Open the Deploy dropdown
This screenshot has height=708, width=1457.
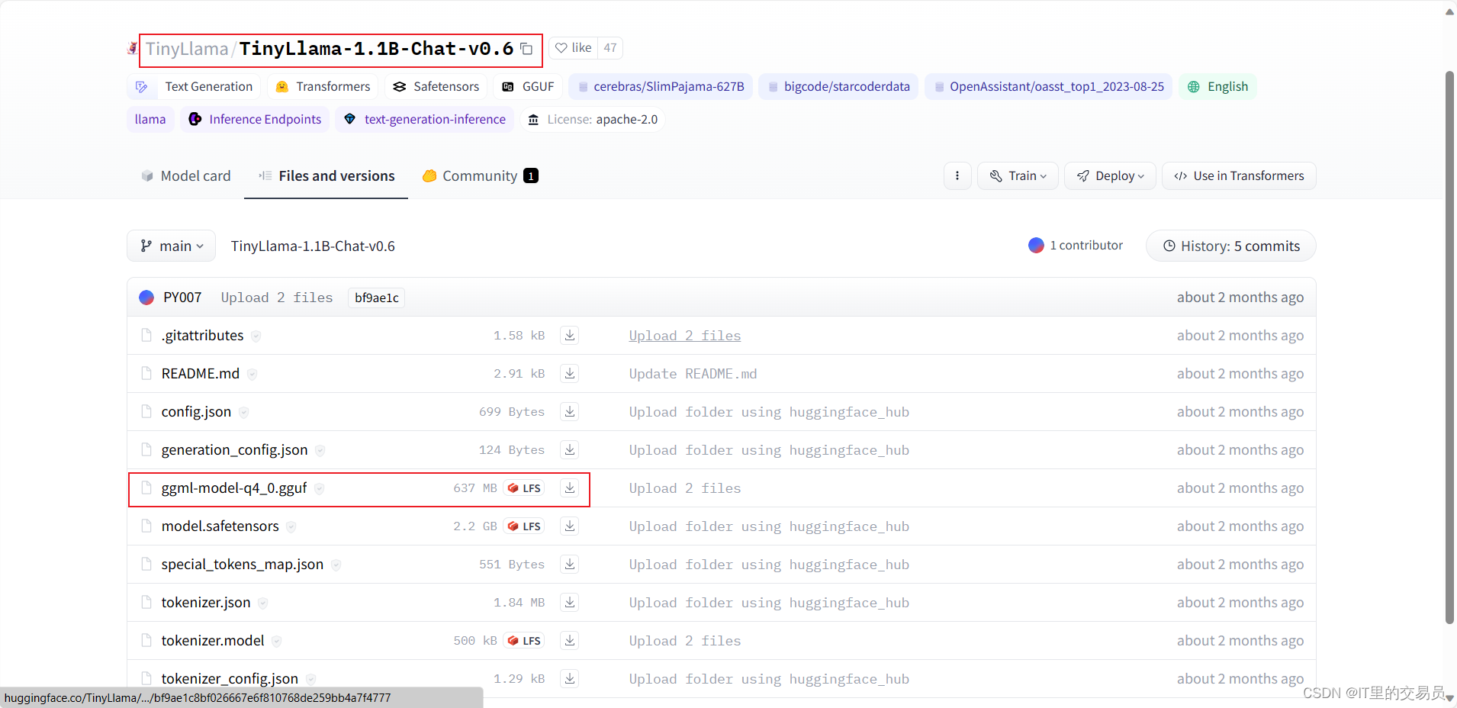[1110, 175]
